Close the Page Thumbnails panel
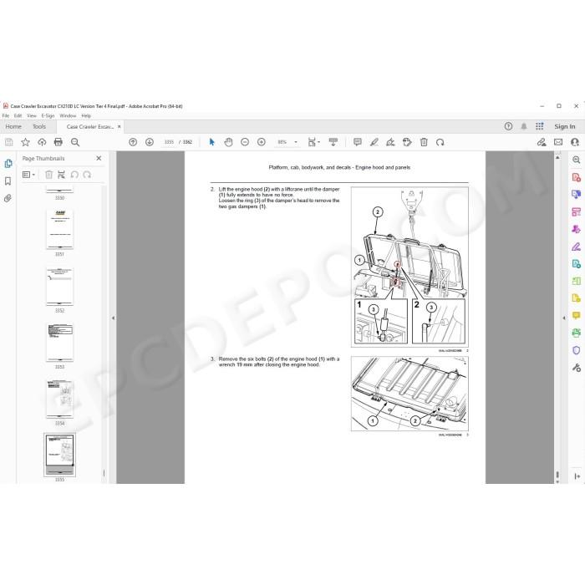The height and width of the screenshot is (585, 585). point(99,158)
